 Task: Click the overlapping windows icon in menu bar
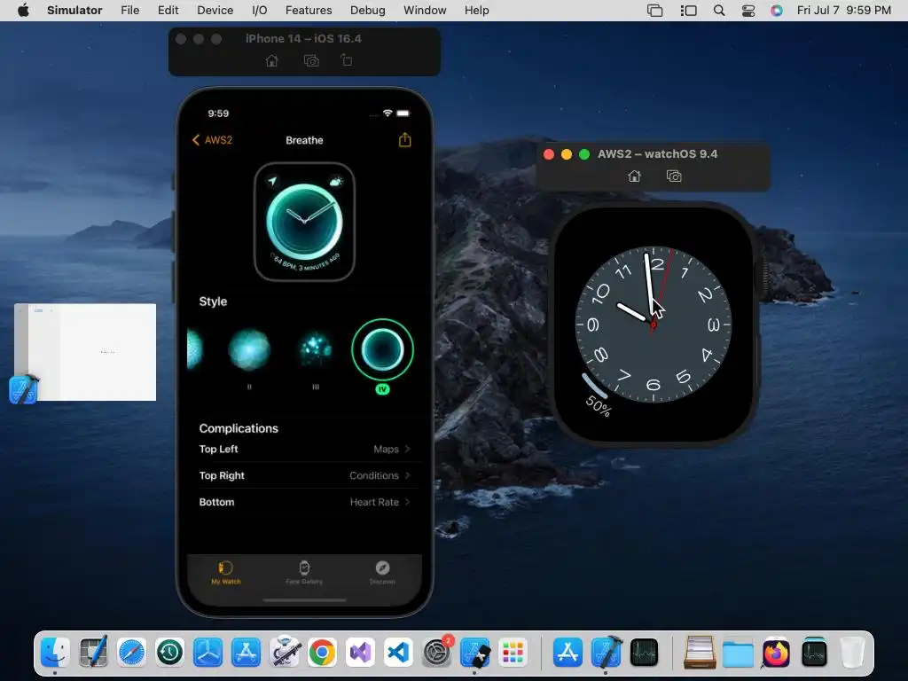point(655,11)
